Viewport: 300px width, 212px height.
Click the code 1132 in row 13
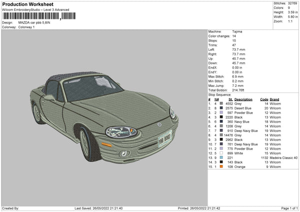tap(264, 157)
